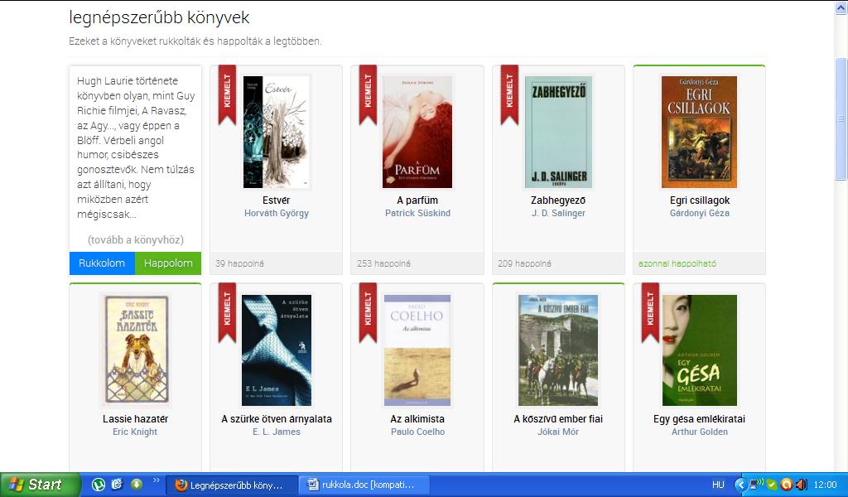848x497 pixels.
Task: Click the KIEMELT ribbon on Zabhegyező
Action: point(509,93)
